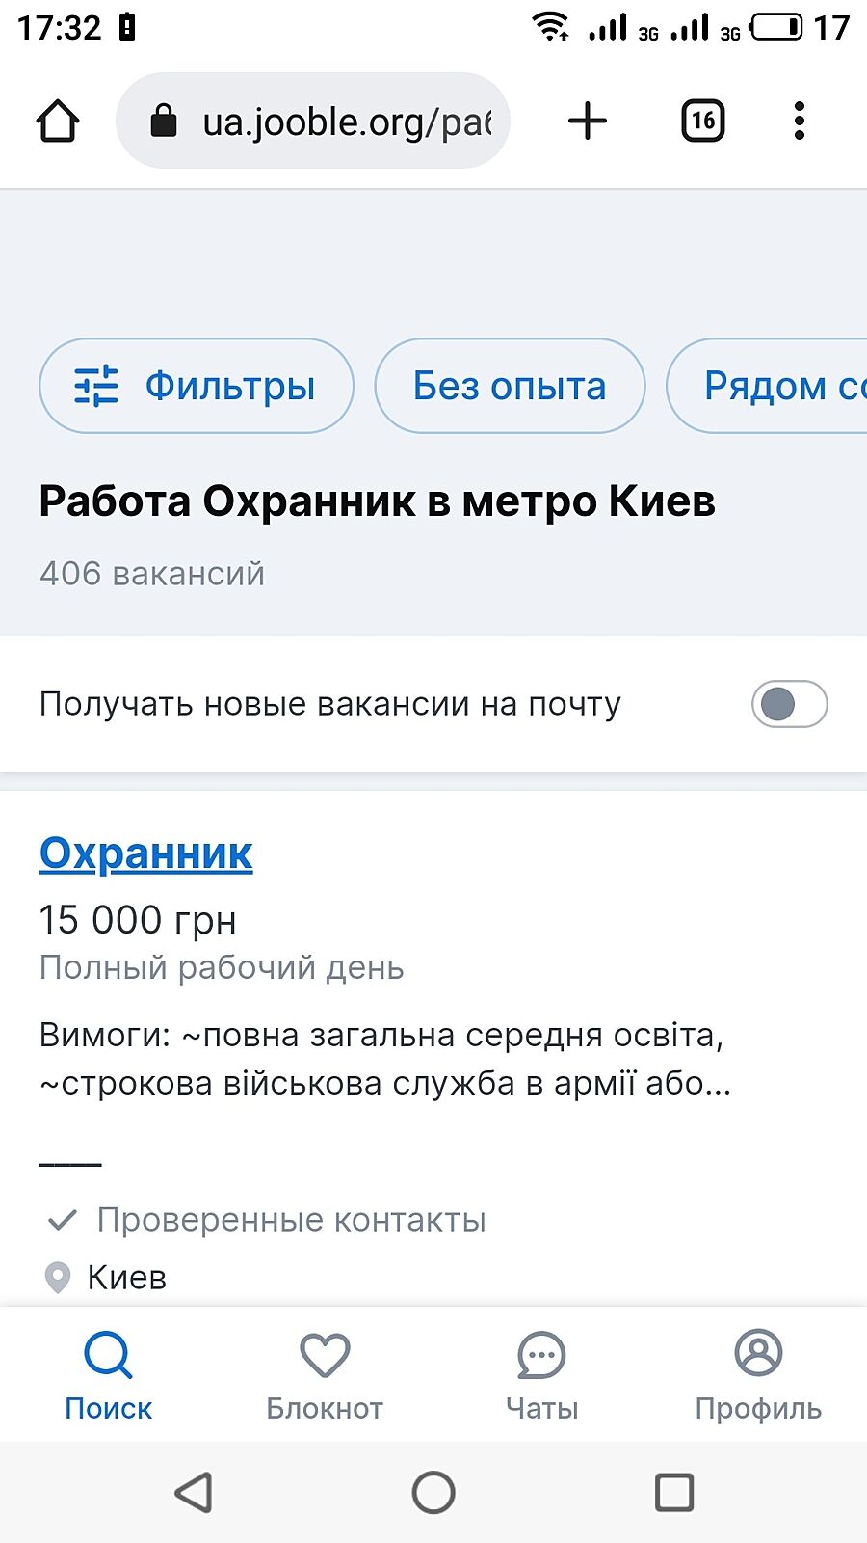Open the browser three-dot menu

(x=799, y=122)
